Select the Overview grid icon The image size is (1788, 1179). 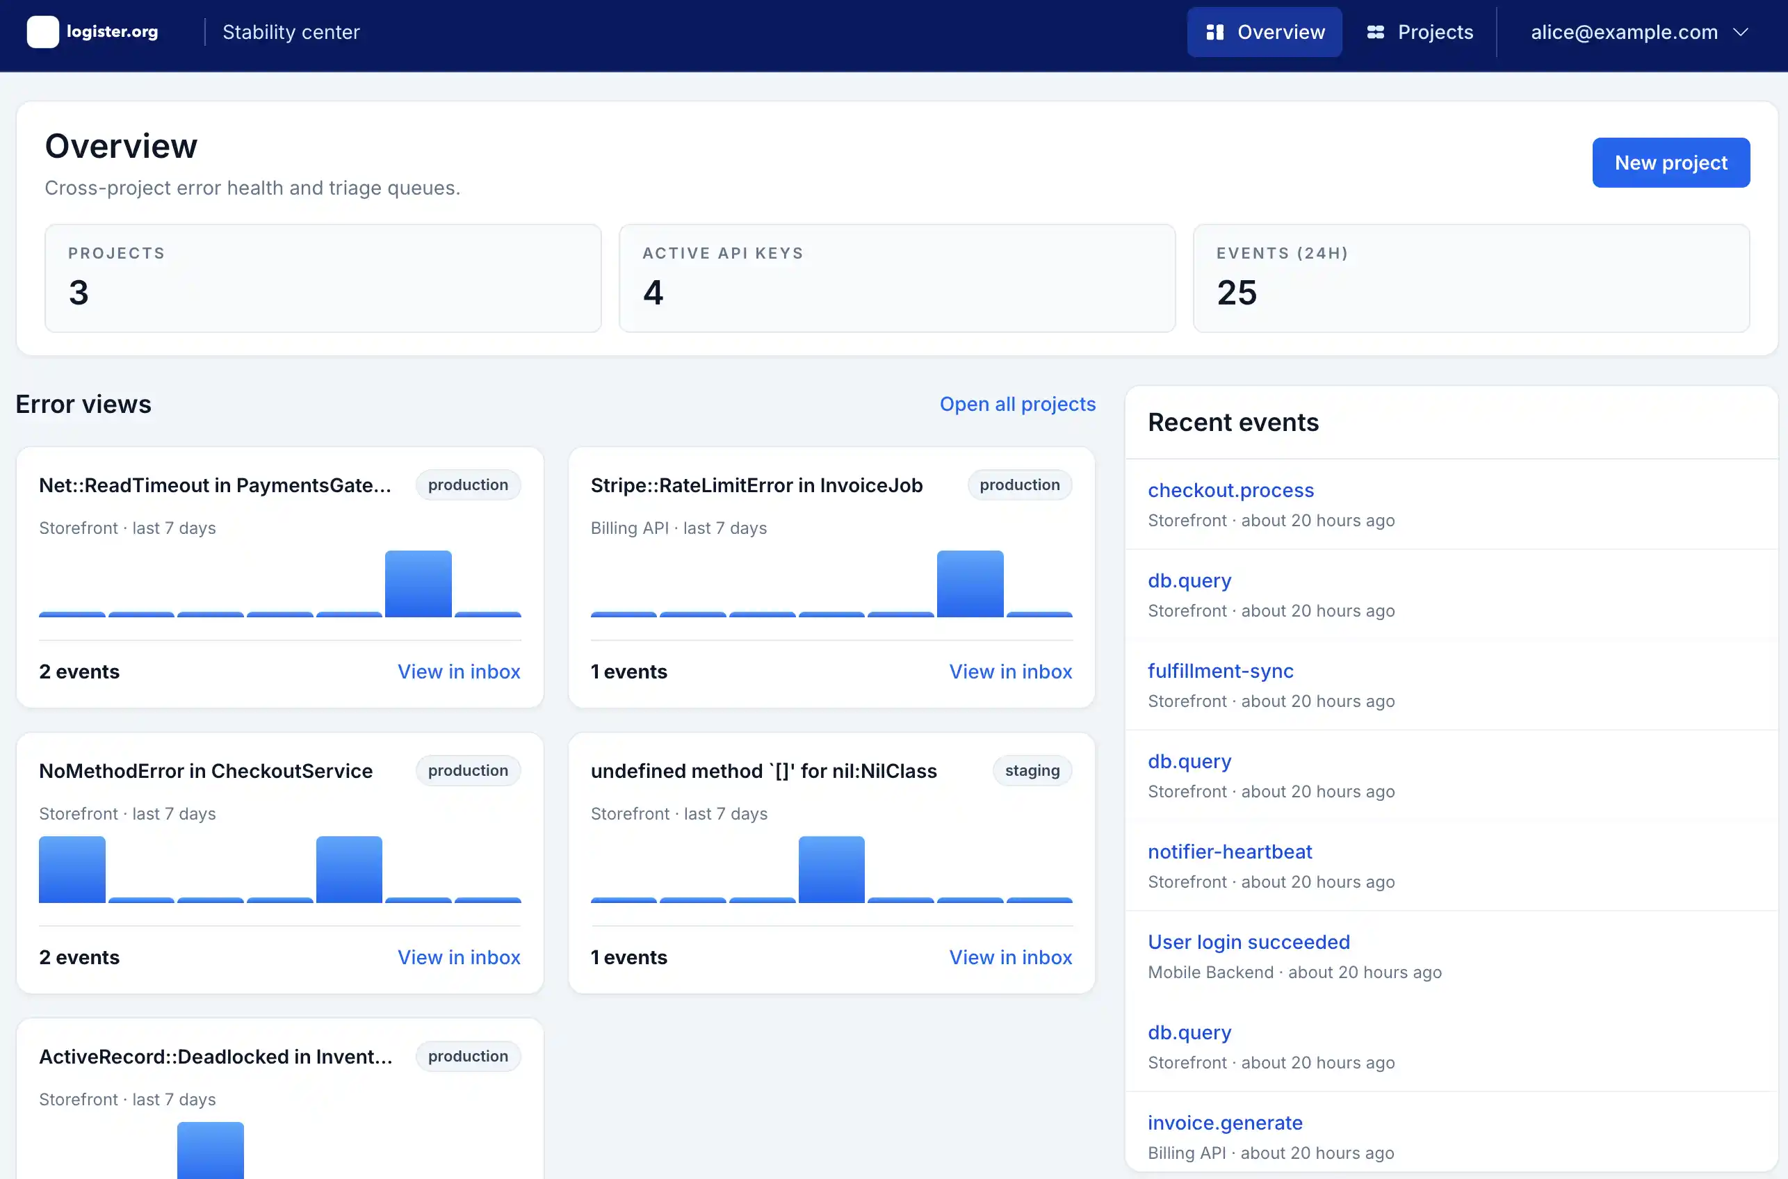click(1214, 31)
